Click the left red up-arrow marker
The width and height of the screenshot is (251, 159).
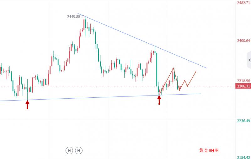[27, 104]
